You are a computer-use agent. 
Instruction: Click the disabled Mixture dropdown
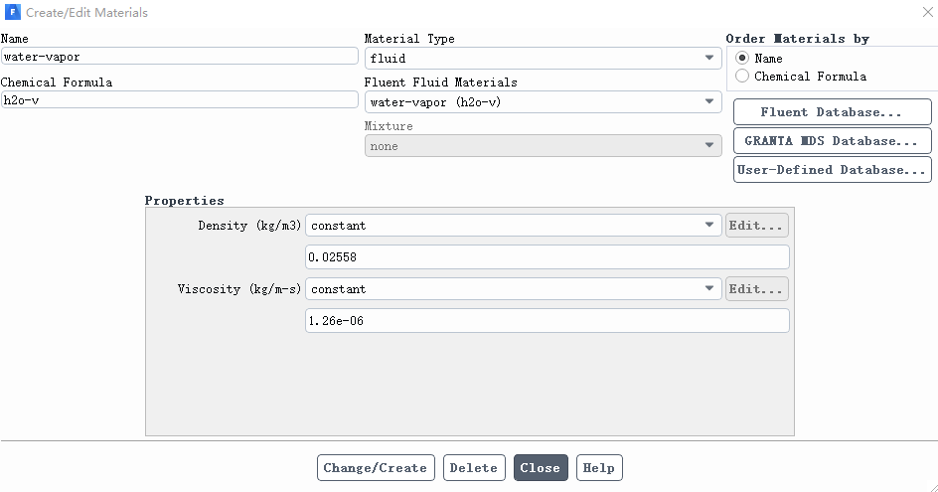coord(544,145)
